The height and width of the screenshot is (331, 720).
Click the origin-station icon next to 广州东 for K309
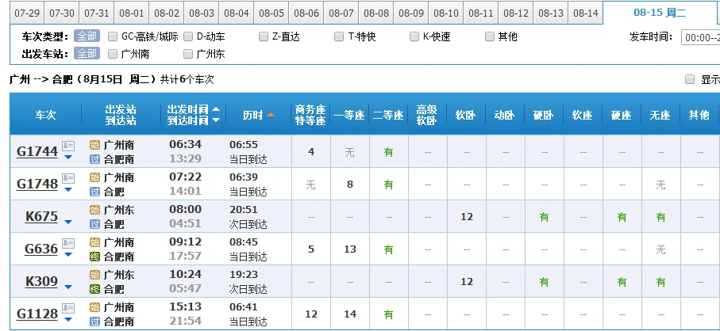pos(94,275)
